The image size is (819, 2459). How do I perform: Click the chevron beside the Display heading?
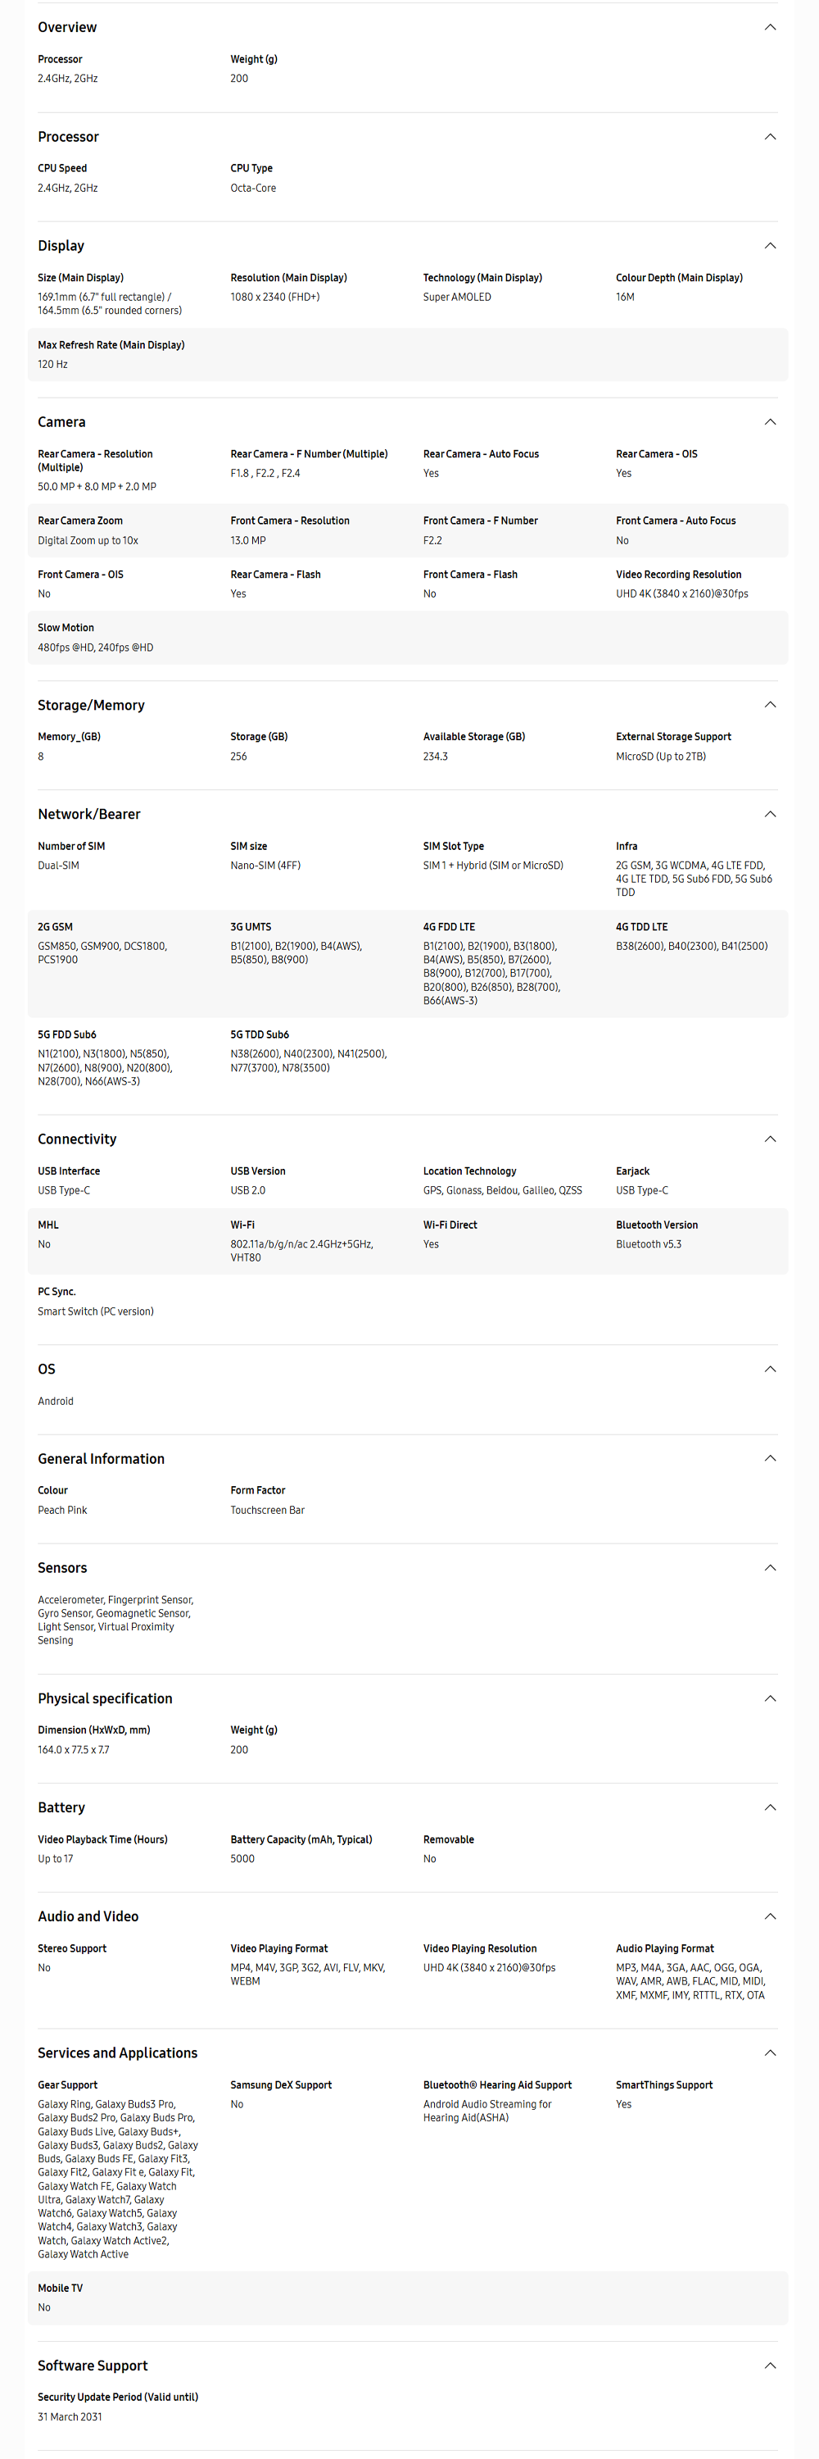(x=771, y=245)
